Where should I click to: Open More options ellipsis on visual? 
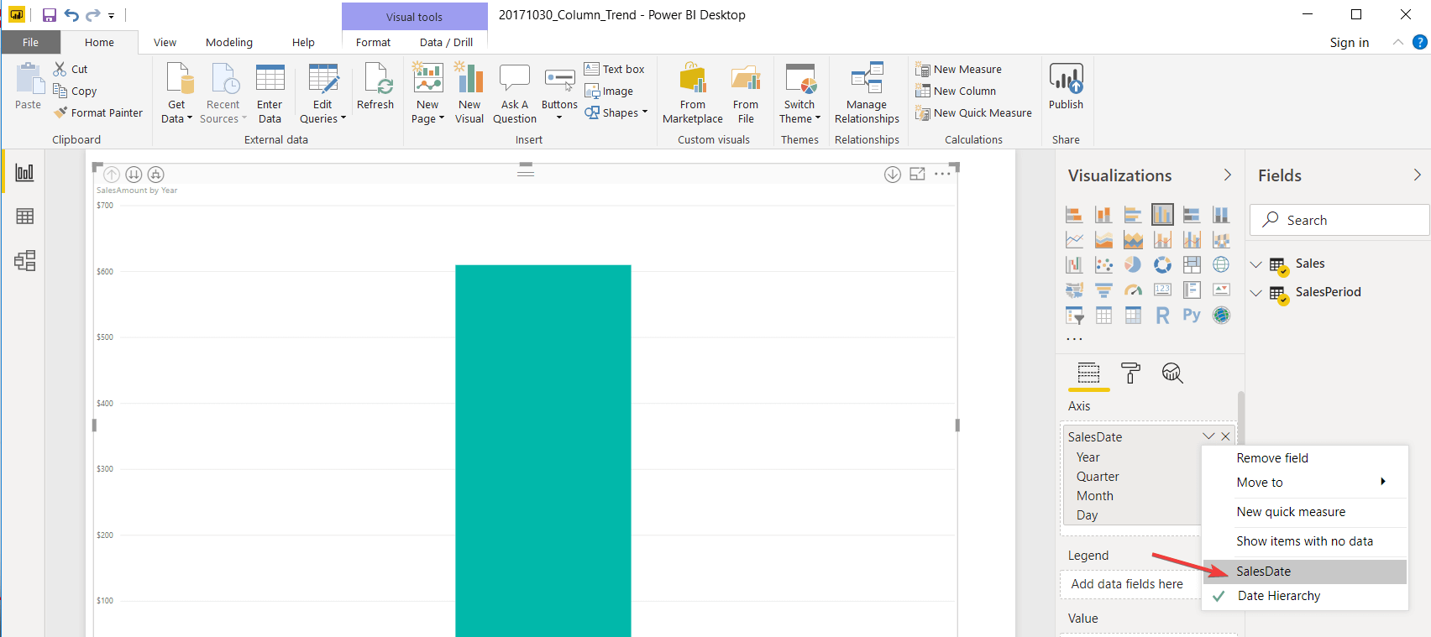942,174
